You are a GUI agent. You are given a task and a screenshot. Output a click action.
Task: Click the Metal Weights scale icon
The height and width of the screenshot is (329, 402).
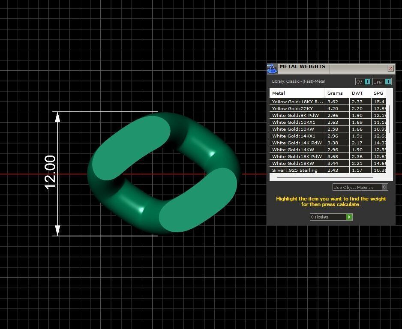(x=272, y=69)
